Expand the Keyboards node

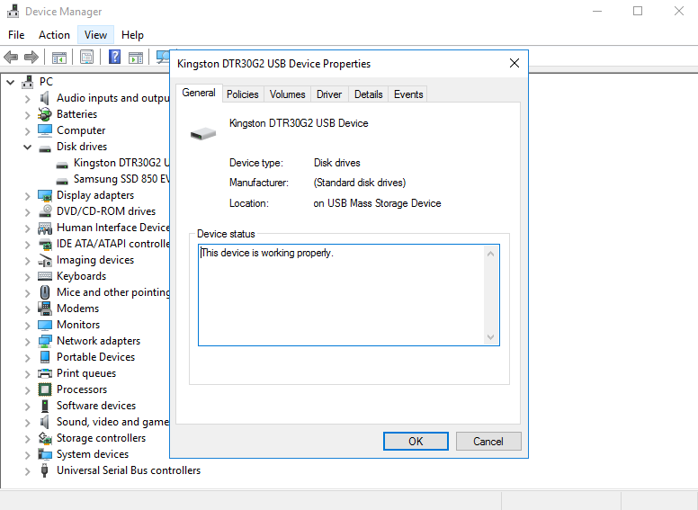[x=28, y=277]
